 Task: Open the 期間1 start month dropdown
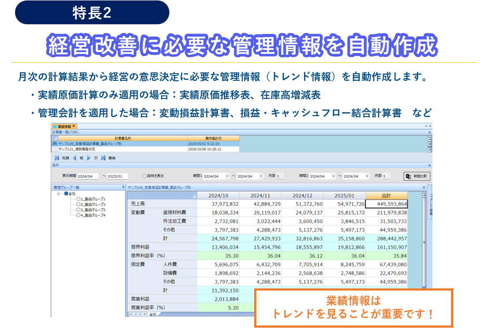coord(228,176)
